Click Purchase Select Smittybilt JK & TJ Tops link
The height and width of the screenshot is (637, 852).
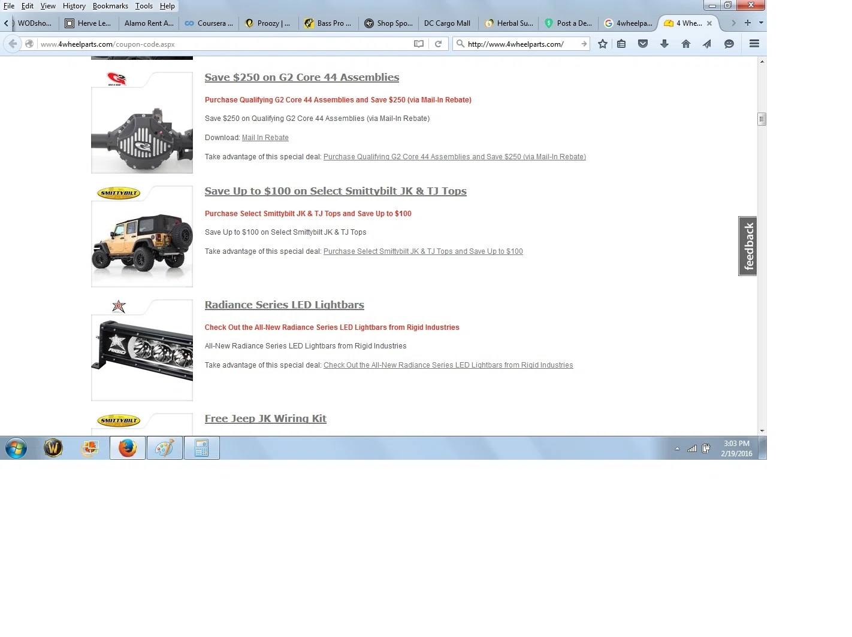423,251
